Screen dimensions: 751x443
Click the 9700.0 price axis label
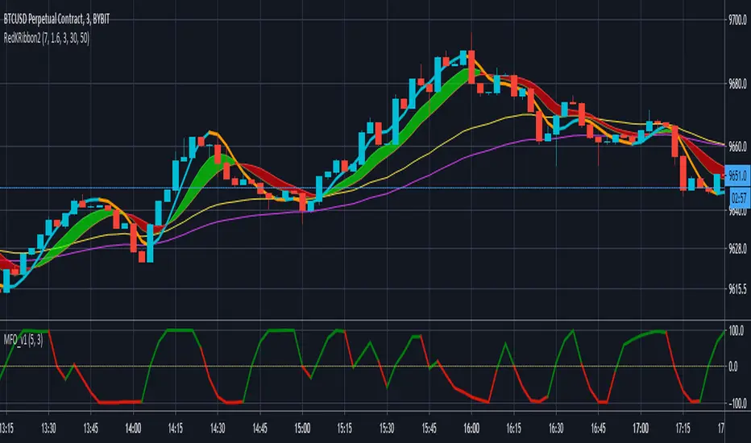coord(737,19)
